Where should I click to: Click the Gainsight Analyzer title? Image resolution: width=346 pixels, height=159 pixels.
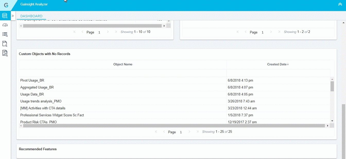point(34,4)
